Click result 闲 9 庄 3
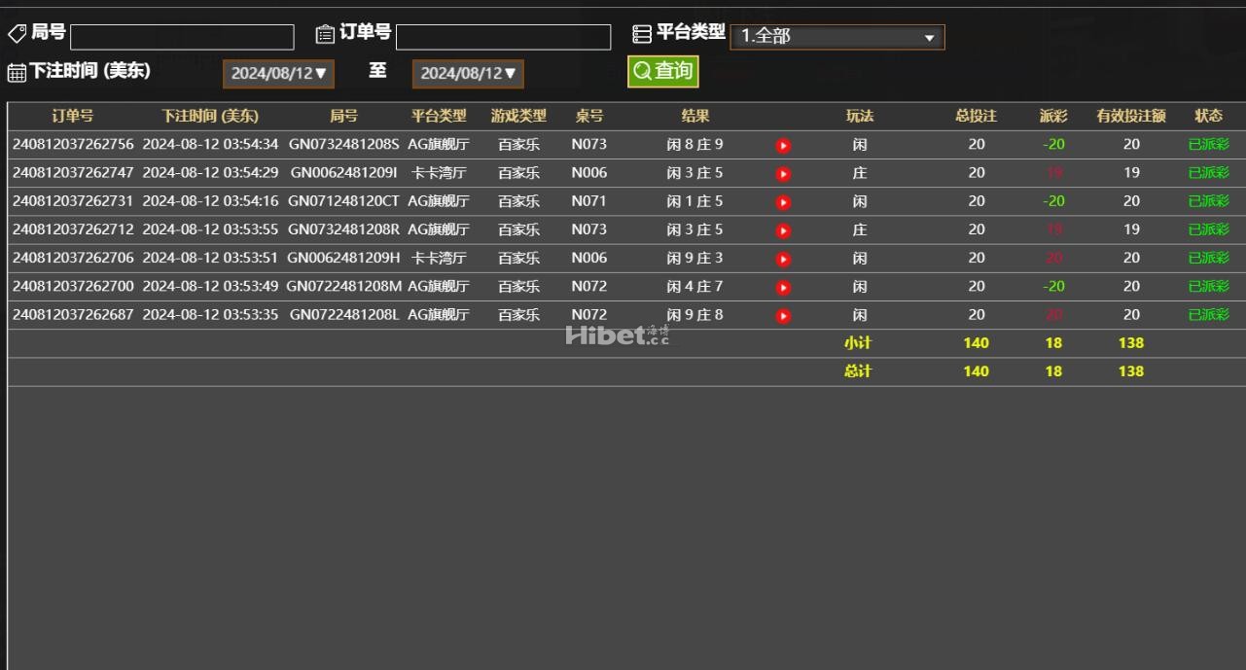1246x670 pixels. coord(694,258)
